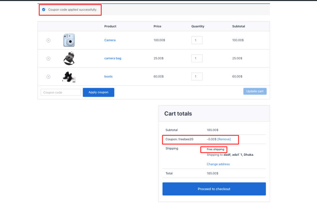The height and width of the screenshot is (210, 317).
Task: Remove the boots using its x icon
Action: 48,76
